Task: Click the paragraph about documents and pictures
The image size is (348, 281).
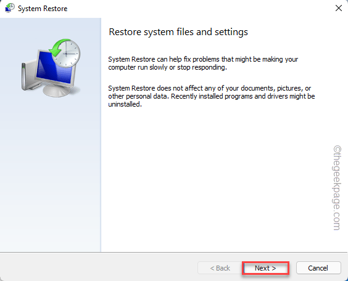Action: click(212, 96)
